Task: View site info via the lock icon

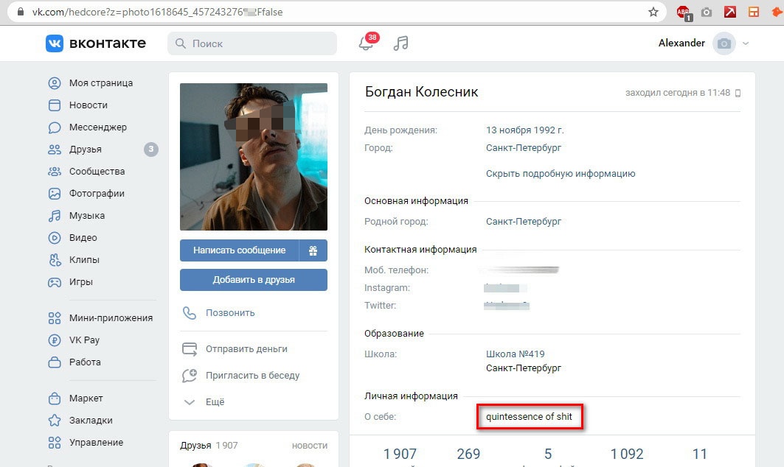Action: pos(21,12)
